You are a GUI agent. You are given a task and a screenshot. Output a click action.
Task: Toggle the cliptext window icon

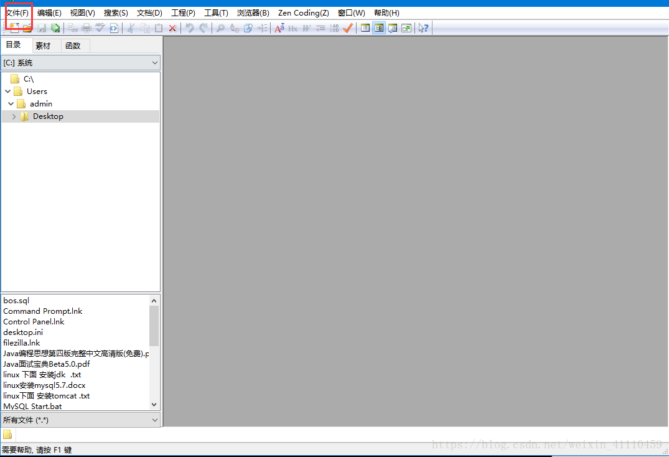point(365,28)
